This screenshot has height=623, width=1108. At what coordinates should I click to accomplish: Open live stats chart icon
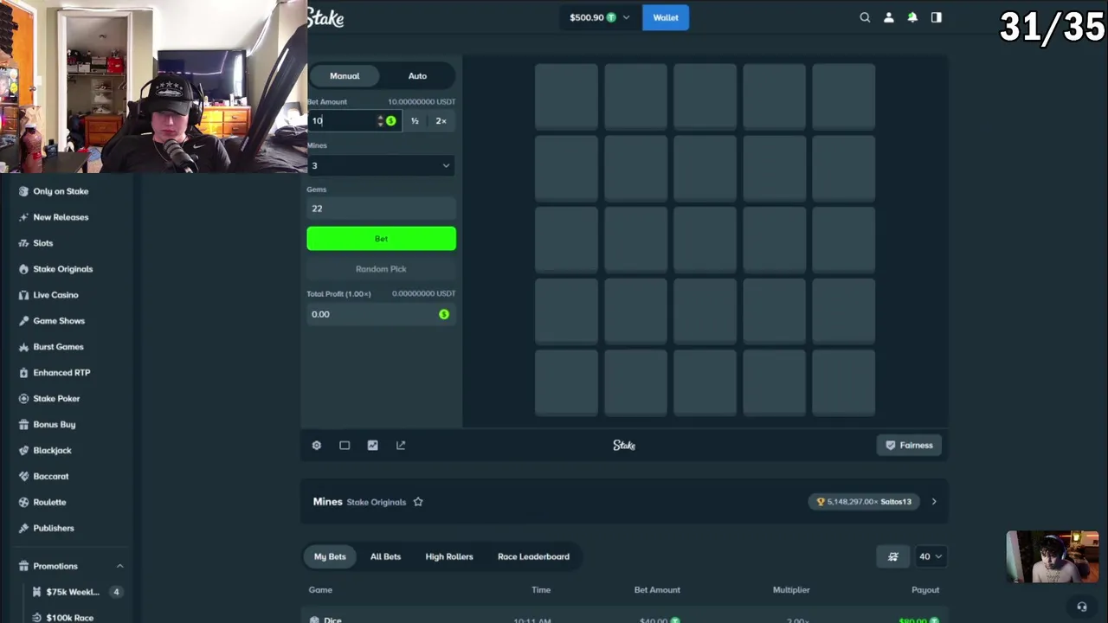(x=372, y=445)
